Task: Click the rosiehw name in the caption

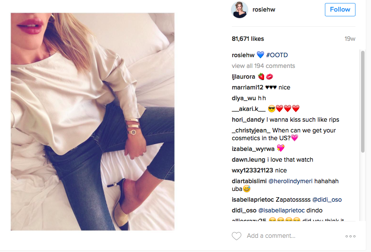Action: pos(243,55)
